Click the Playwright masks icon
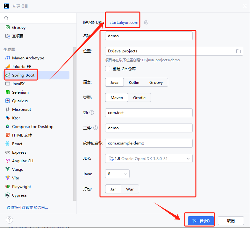250x228 pixels. pos(8,186)
